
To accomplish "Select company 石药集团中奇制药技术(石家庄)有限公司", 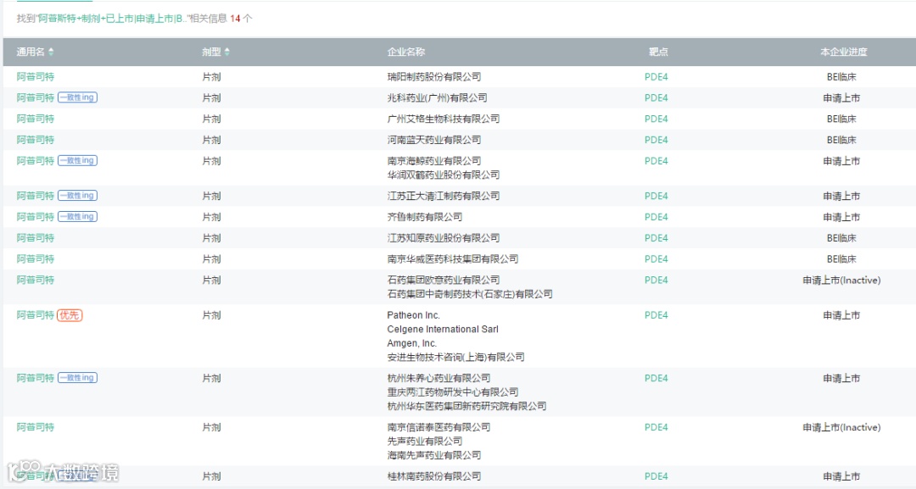I will [470, 293].
